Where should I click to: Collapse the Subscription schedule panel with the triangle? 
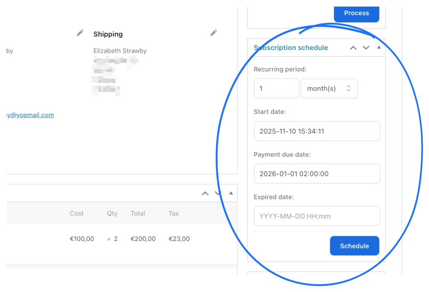coord(379,48)
